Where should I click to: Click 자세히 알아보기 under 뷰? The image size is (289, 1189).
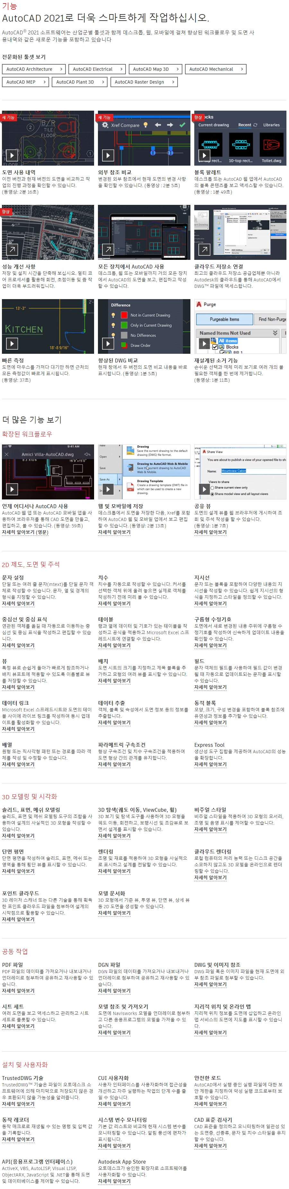pyautogui.click(x=18, y=688)
